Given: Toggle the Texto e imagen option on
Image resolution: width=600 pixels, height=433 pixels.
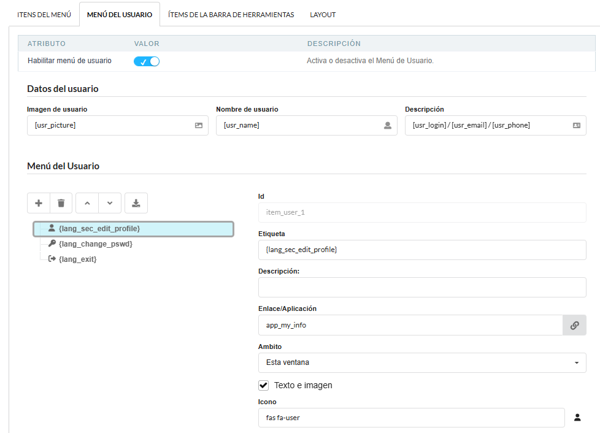Looking at the screenshot, I should tap(263, 385).
